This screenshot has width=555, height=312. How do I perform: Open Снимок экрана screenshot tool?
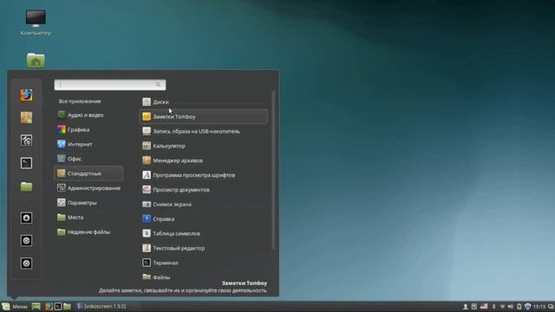click(204, 205)
